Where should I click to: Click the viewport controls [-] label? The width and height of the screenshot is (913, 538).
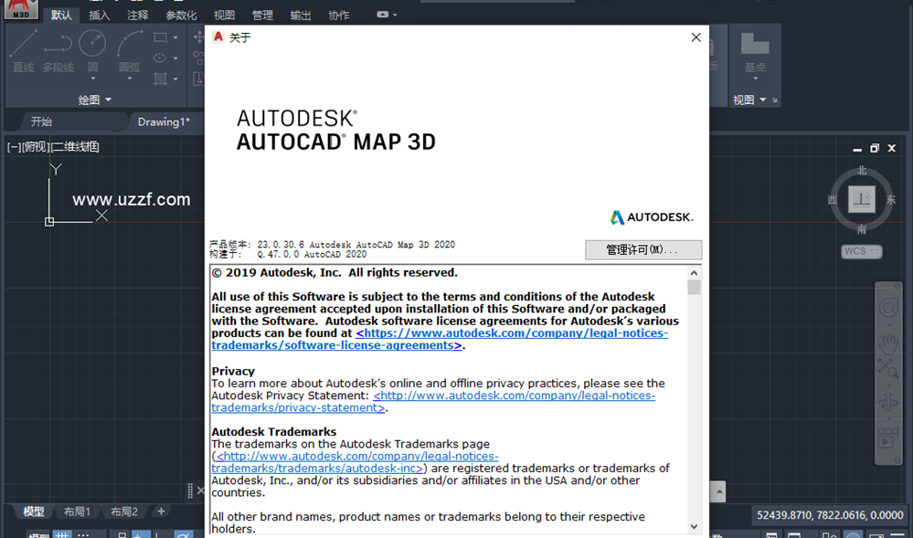pyautogui.click(x=14, y=147)
